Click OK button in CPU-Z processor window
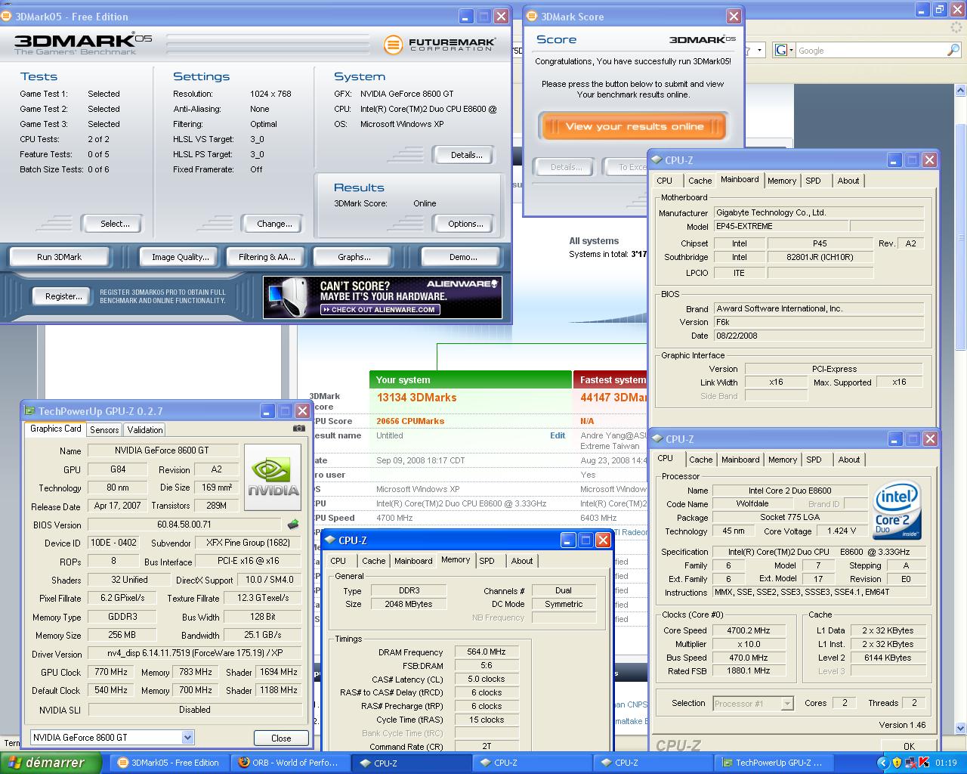 [x=909, y=746]
